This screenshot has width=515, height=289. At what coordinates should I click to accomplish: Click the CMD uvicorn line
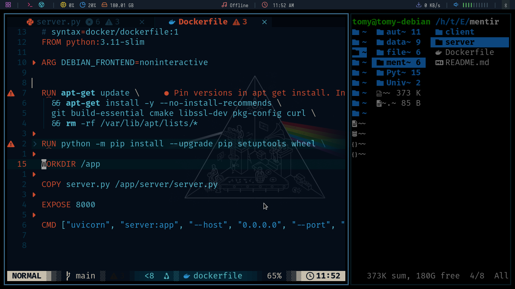point(193,225)
